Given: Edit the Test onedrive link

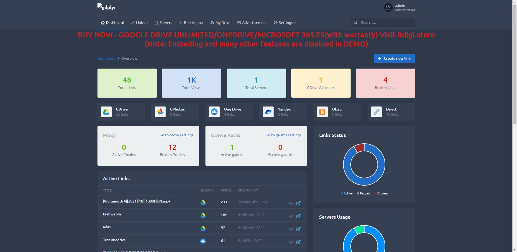Looking at the screenshot, I should point(299,242).
